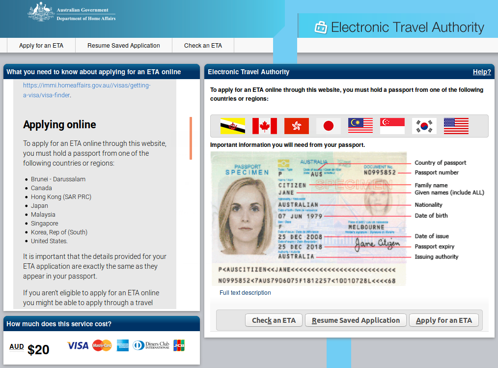Open the Help? link
Screen dimensions: 498x368
[x=482, y=72]
